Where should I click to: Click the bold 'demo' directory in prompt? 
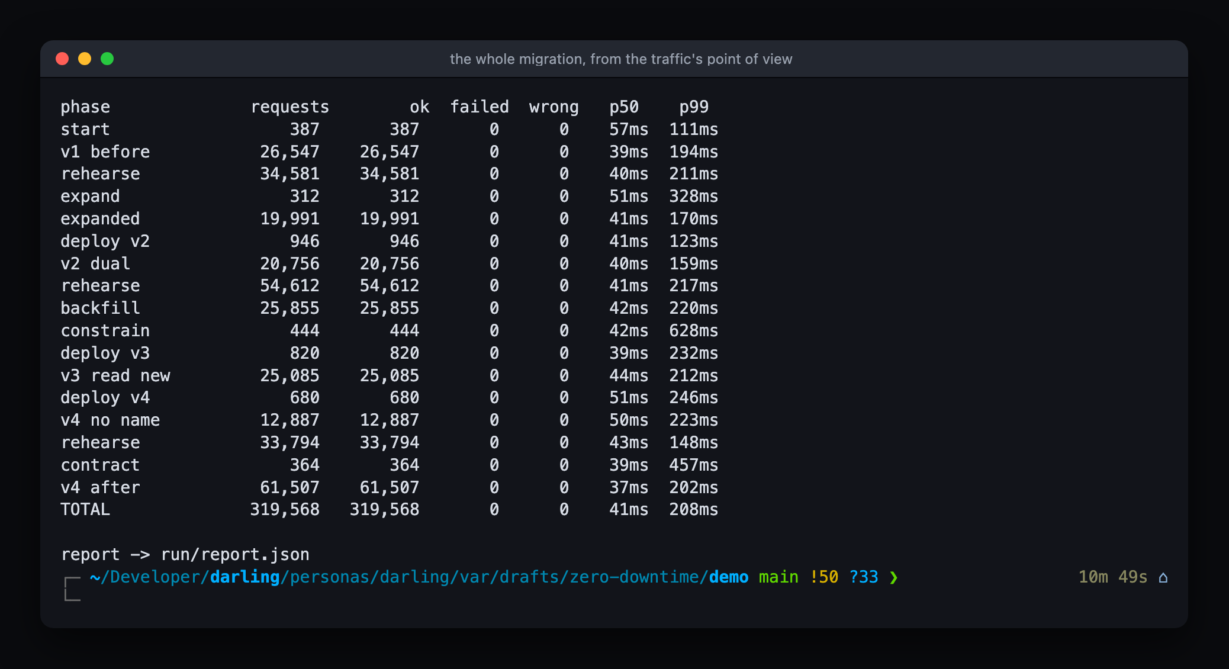point(729,577)
